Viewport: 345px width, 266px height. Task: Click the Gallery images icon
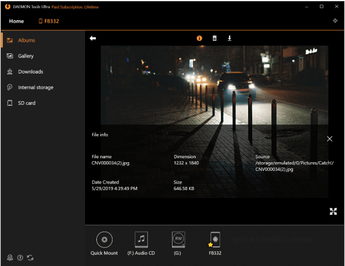point(10,56)
